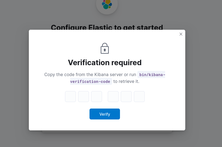Click the Verification required heading
Screen dimensions: 222x147
[x=105, y=62]
